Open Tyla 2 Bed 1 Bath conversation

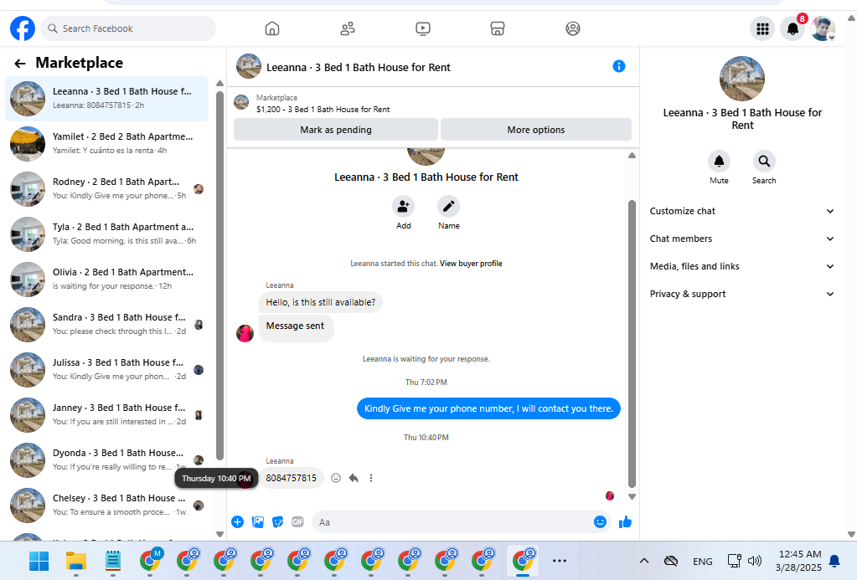point(106,234)
